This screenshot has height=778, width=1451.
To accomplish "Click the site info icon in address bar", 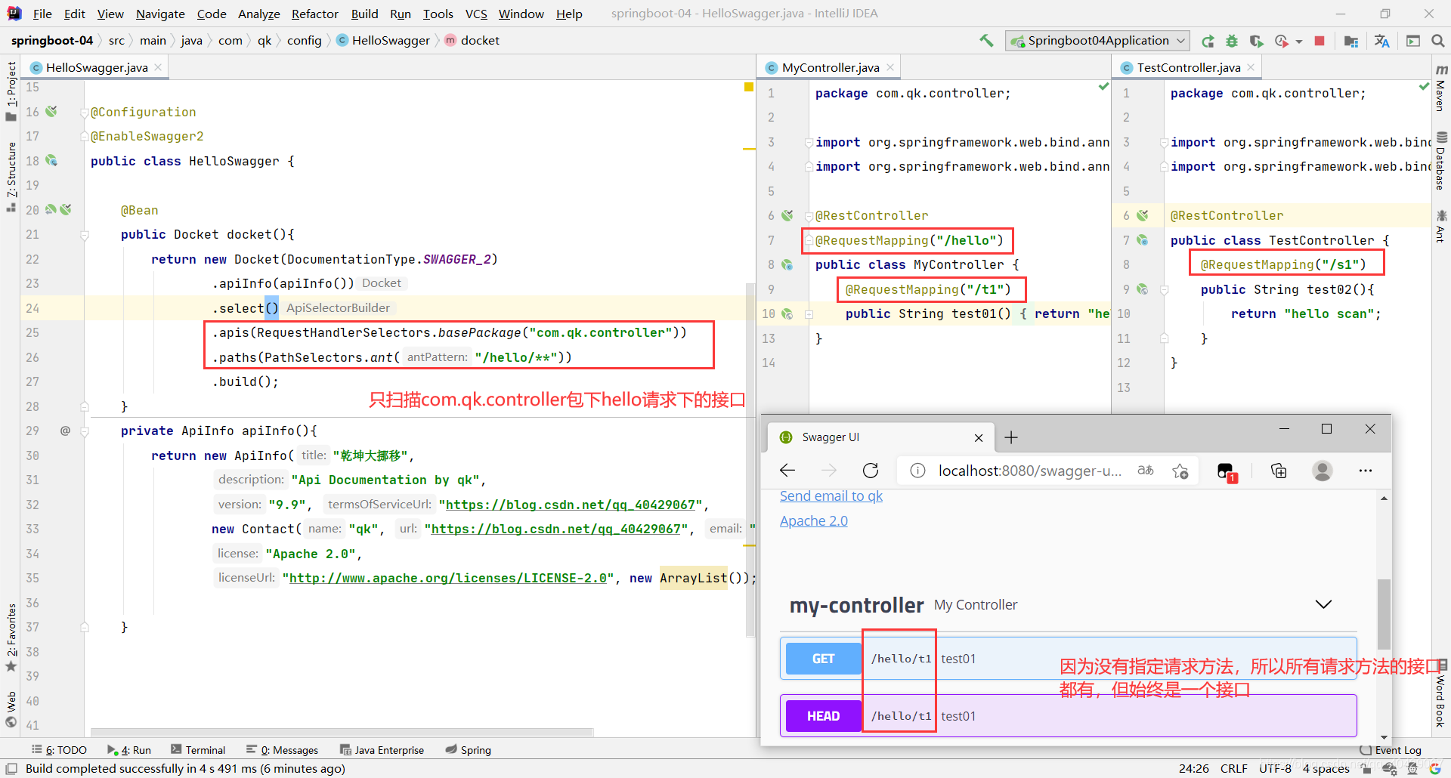I will tap(917, 471).
